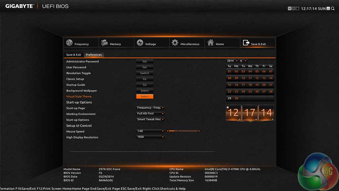Open the High Display Resolution dropdown

[x=151, y=137]
